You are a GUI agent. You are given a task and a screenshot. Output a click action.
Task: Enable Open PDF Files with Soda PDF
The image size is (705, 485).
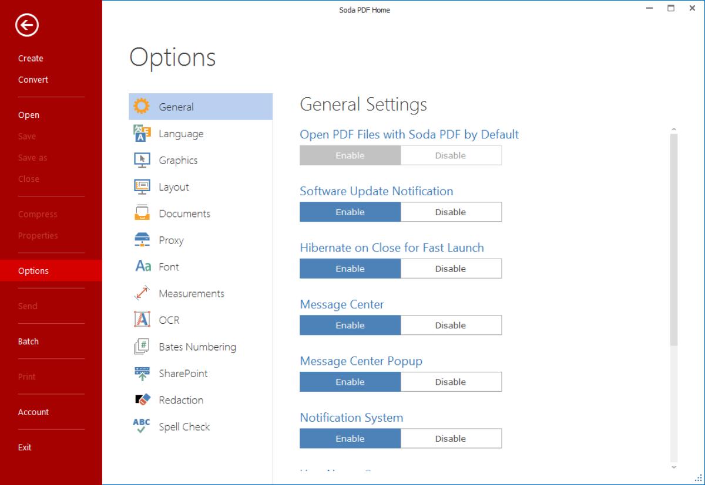click(350, 155)
